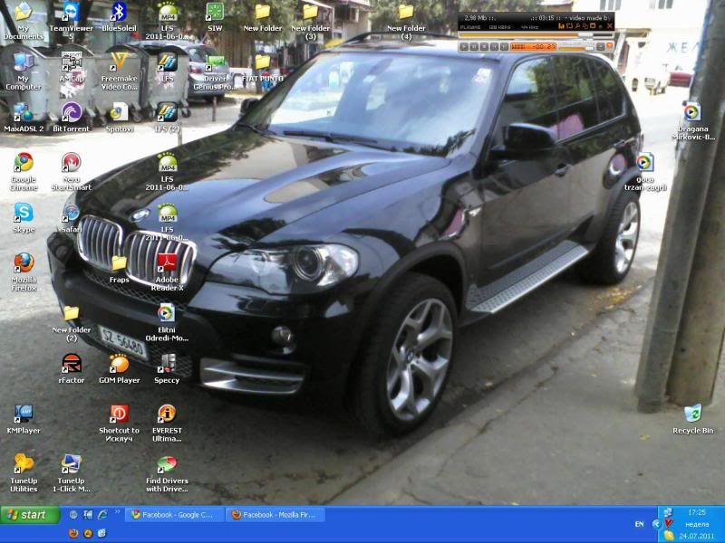Click the taskbar clock showing 17:25
This screenshot has width=725, height=543.
coord(696,512)
